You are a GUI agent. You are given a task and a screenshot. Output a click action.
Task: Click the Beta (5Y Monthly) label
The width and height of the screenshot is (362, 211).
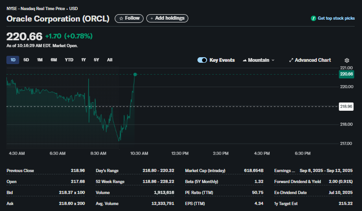pyautogui.click(x=201, y=182)
